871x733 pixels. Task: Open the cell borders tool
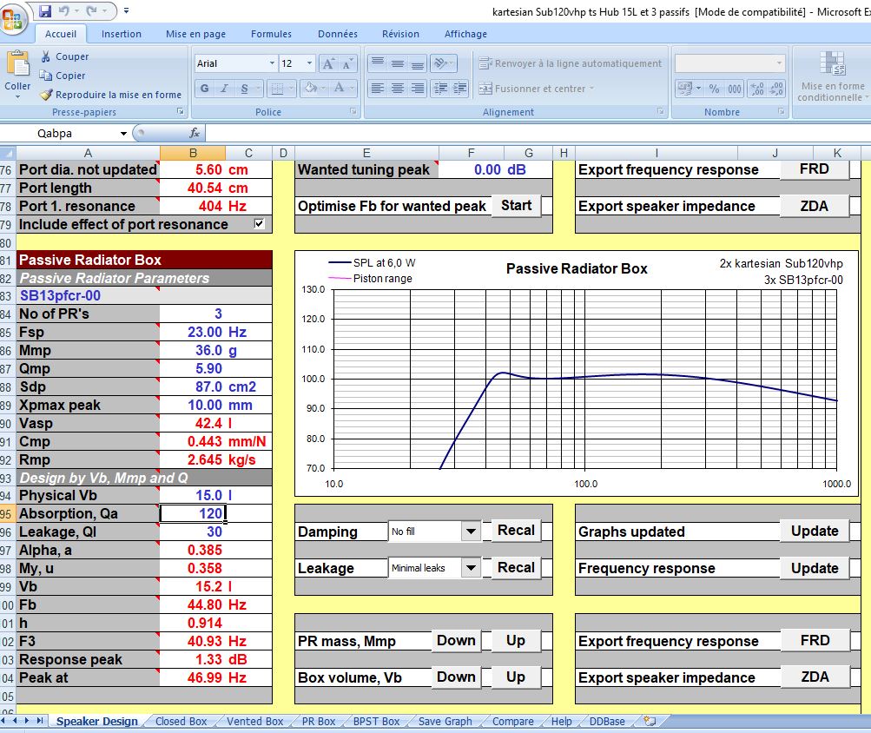tap(277, 88)
